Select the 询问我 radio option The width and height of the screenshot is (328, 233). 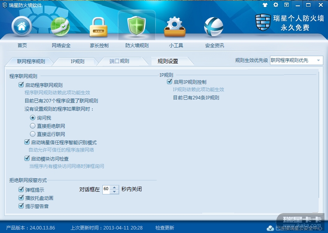point(32,118)
